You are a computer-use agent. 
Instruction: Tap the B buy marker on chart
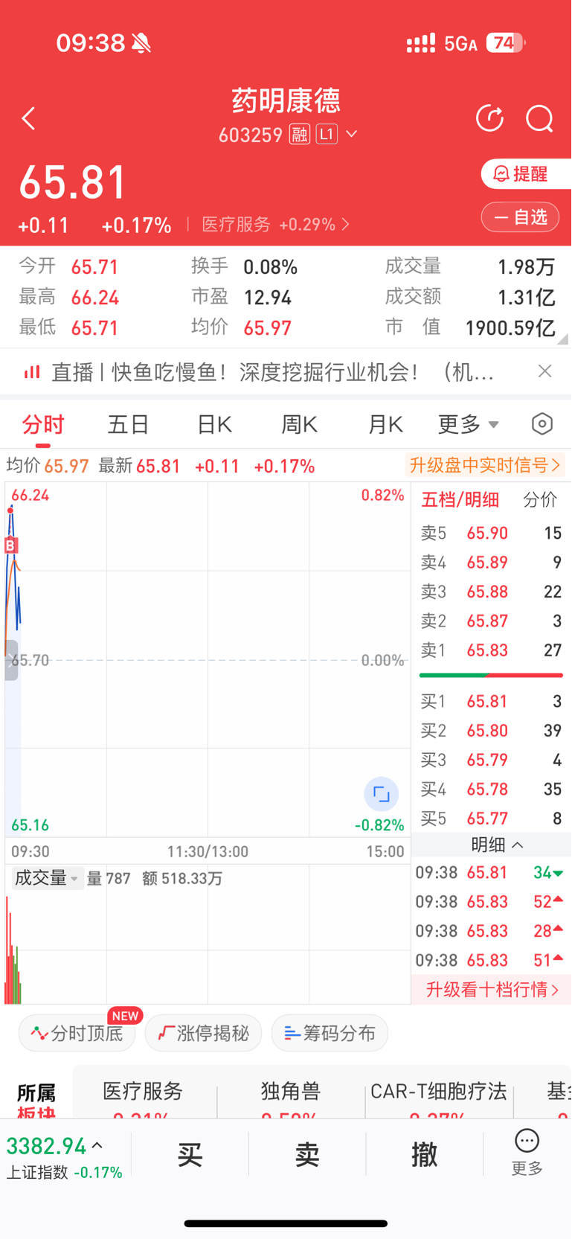point(10,545)
